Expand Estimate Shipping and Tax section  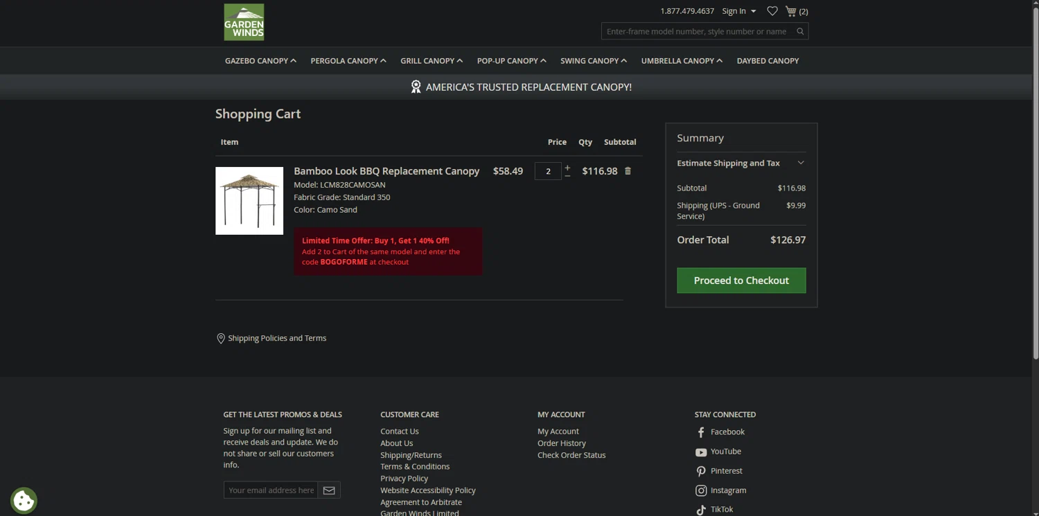[x=741, y=163]
